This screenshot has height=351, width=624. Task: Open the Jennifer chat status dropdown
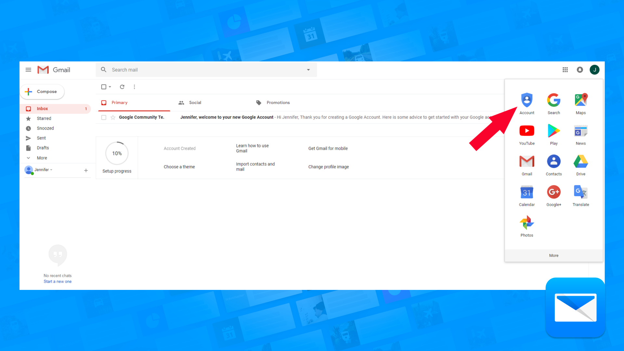[x=51, y=170]
